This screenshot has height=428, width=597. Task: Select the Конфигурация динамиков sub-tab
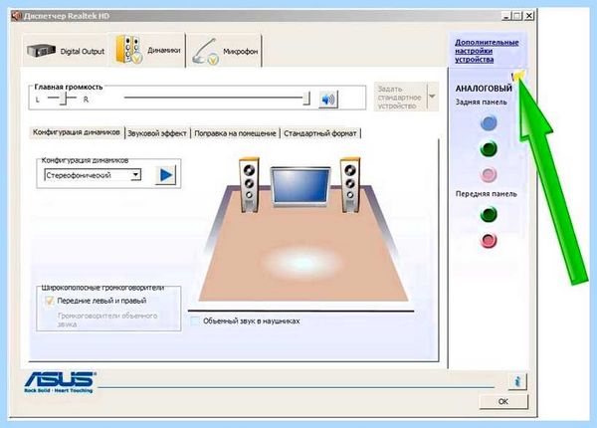(77, 132)
